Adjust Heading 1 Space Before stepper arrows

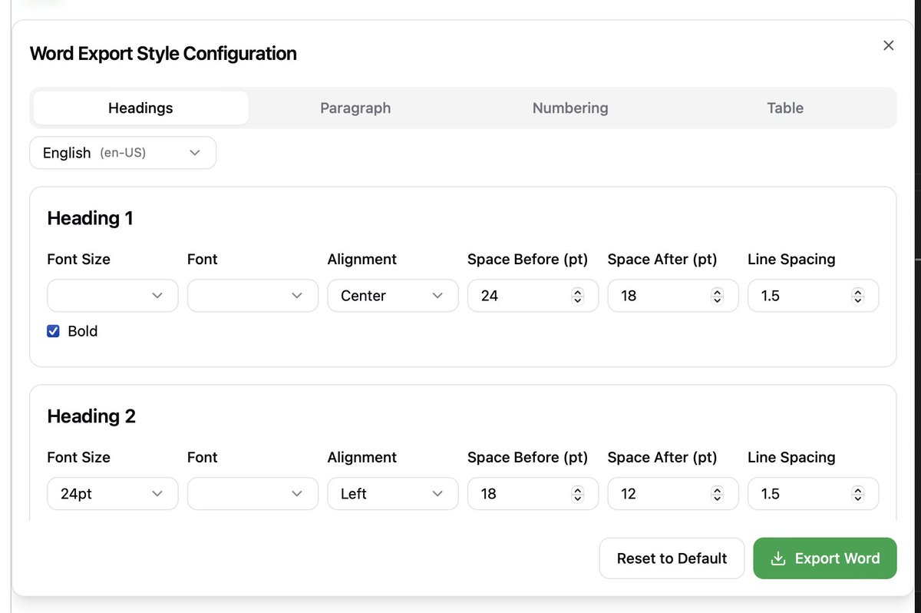578,296
